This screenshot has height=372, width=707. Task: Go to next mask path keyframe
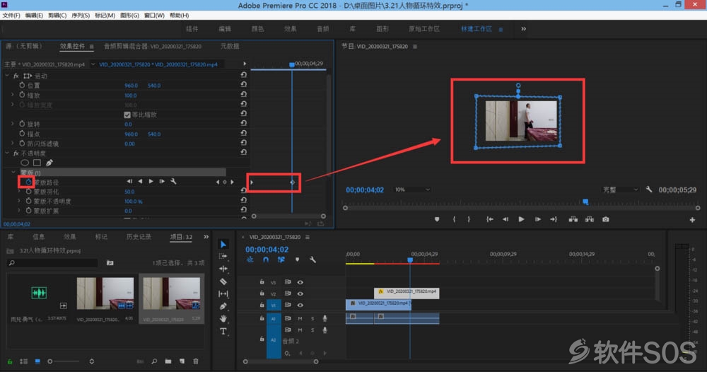(232, 182)
